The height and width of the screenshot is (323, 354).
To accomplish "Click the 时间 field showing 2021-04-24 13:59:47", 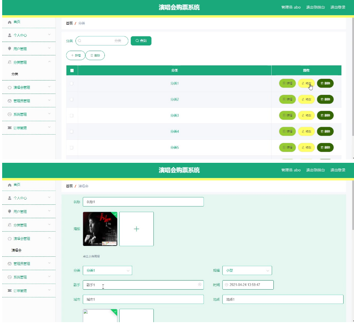I will click(x=248, y=285).
